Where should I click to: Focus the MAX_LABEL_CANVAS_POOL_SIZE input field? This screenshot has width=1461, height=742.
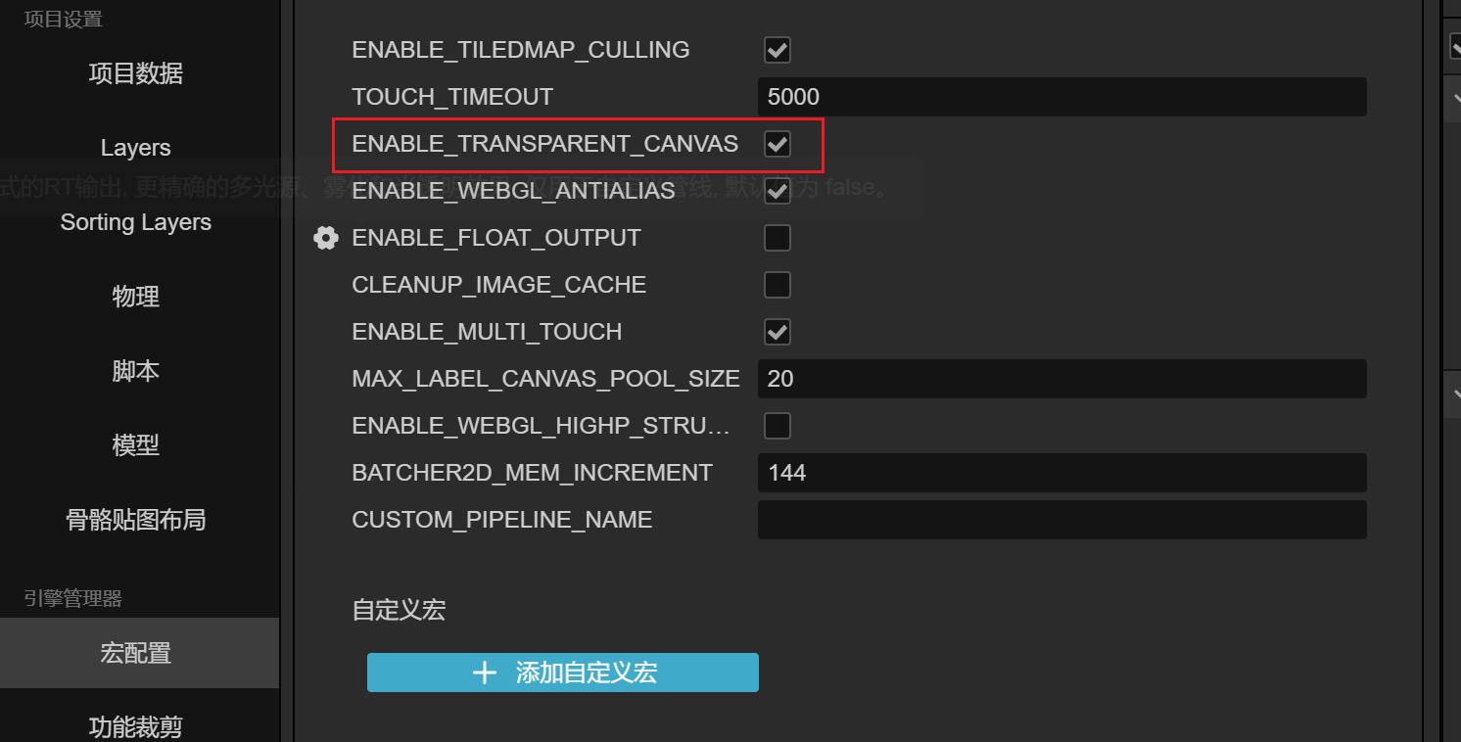click(1061, 379)
